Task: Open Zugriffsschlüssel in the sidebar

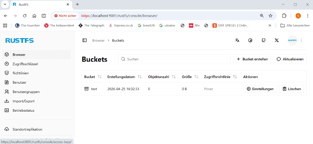Action: (x=36, y=64)
